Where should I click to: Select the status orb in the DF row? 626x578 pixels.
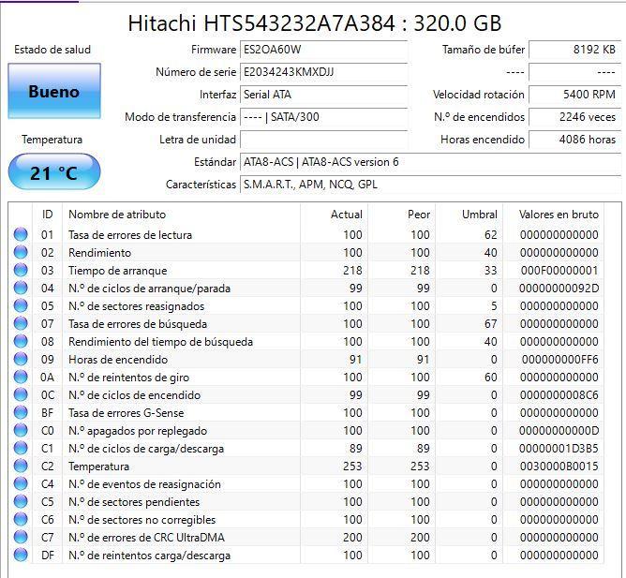coord(21,555)
